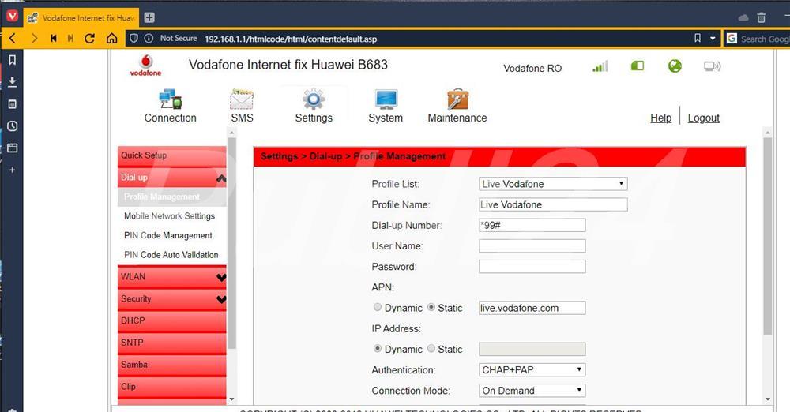The image size is (790, 412).
Task: Select Static APN radio button
Action: tap(431, 307)
